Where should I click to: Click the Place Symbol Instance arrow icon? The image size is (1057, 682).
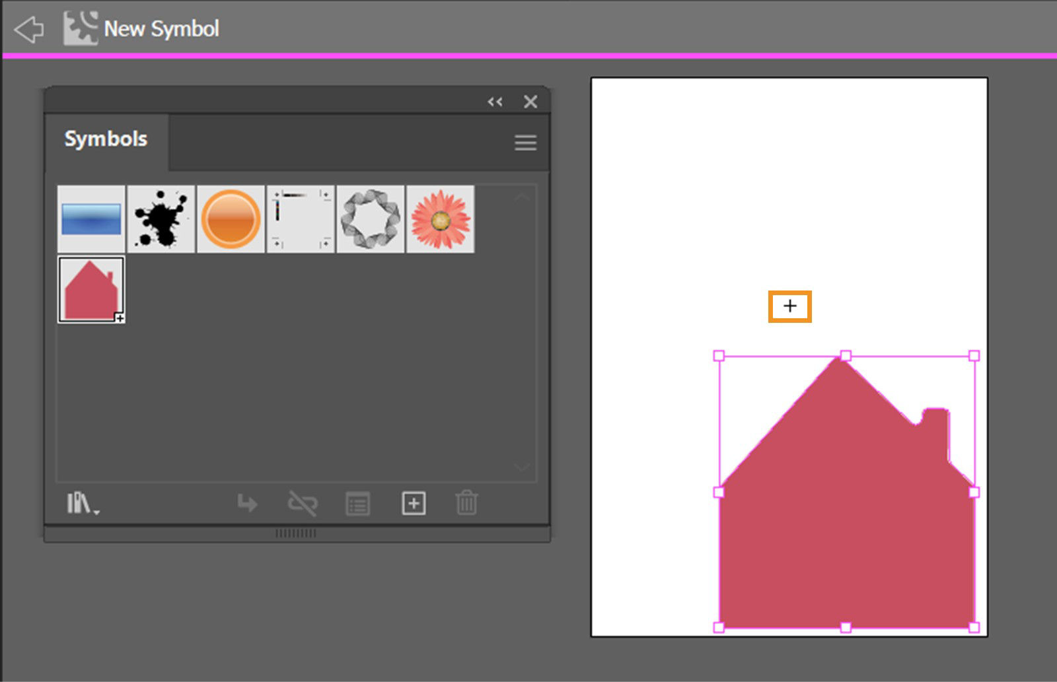tap(247, 504)
